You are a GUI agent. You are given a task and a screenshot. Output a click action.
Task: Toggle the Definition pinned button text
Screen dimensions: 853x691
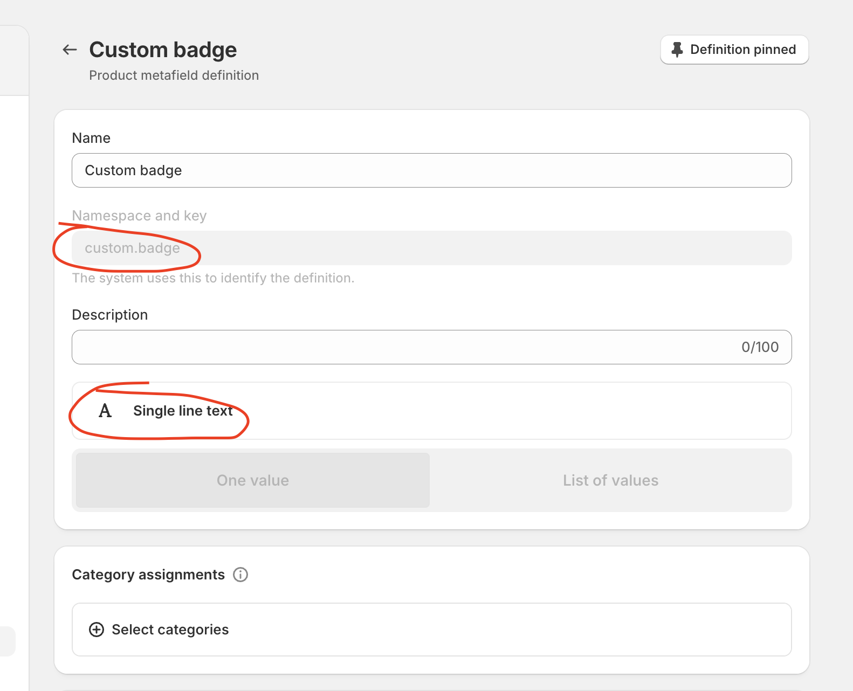(x=742, y=50)
